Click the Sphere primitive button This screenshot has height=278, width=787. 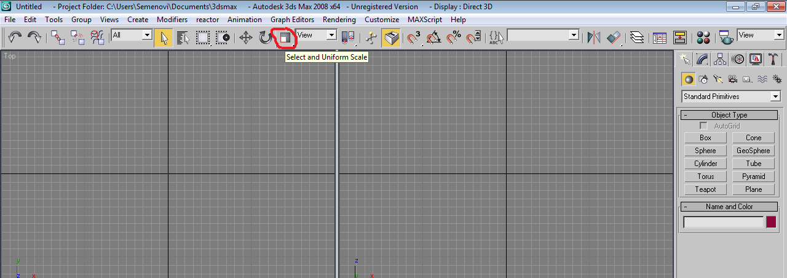click(705, 151)
